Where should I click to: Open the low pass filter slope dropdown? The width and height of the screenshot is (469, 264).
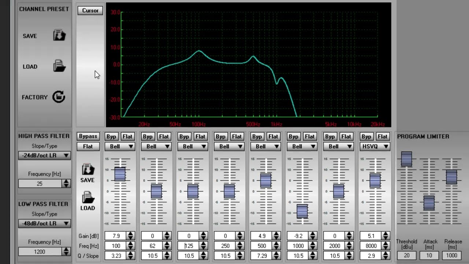pos(44,223)
